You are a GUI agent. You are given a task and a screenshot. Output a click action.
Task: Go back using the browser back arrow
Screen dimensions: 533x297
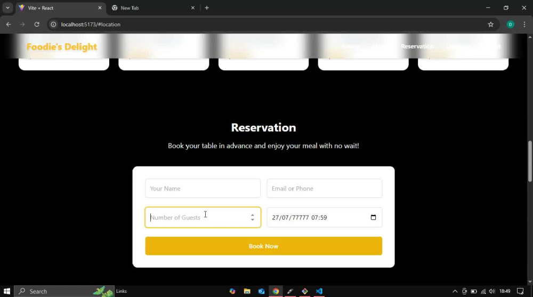[x=9, y=24]
